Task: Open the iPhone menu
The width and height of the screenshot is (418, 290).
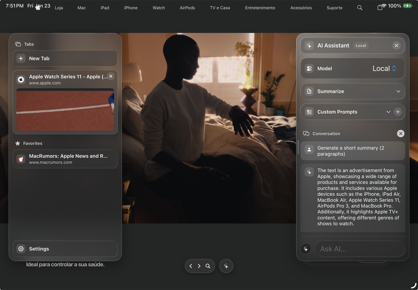Action: pos(131,8)
